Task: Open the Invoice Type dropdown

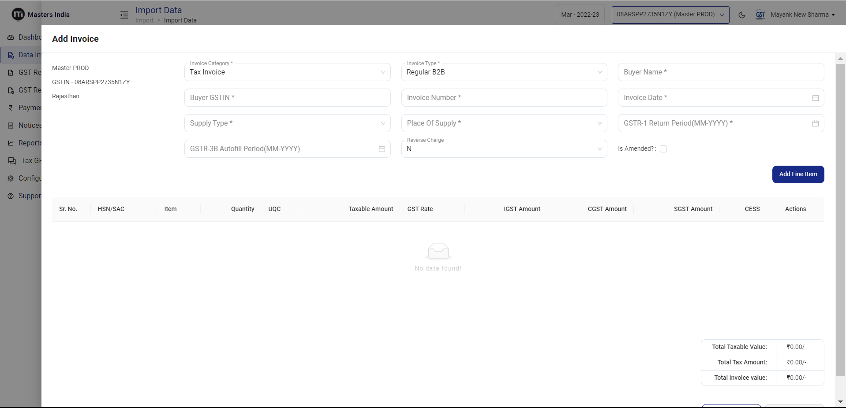Action: click(504, 72)
